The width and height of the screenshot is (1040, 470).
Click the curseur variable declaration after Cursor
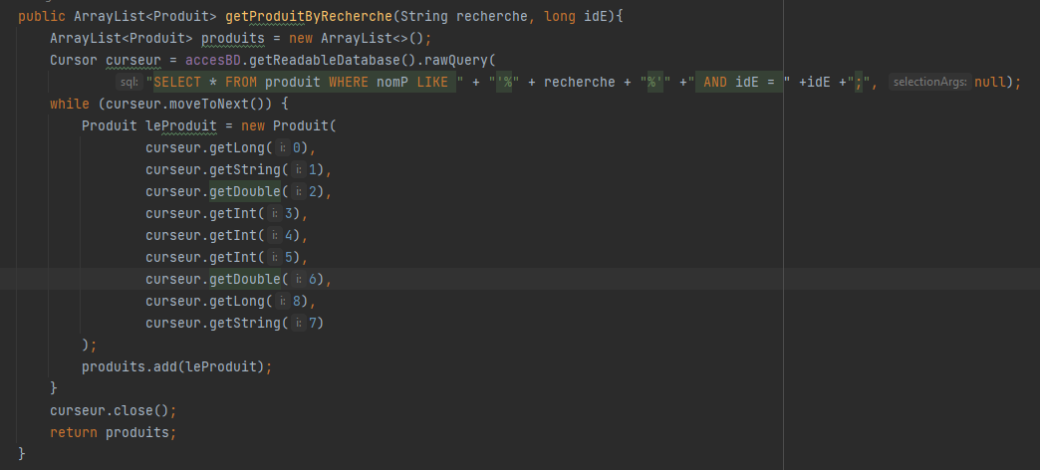coord(133,60)
